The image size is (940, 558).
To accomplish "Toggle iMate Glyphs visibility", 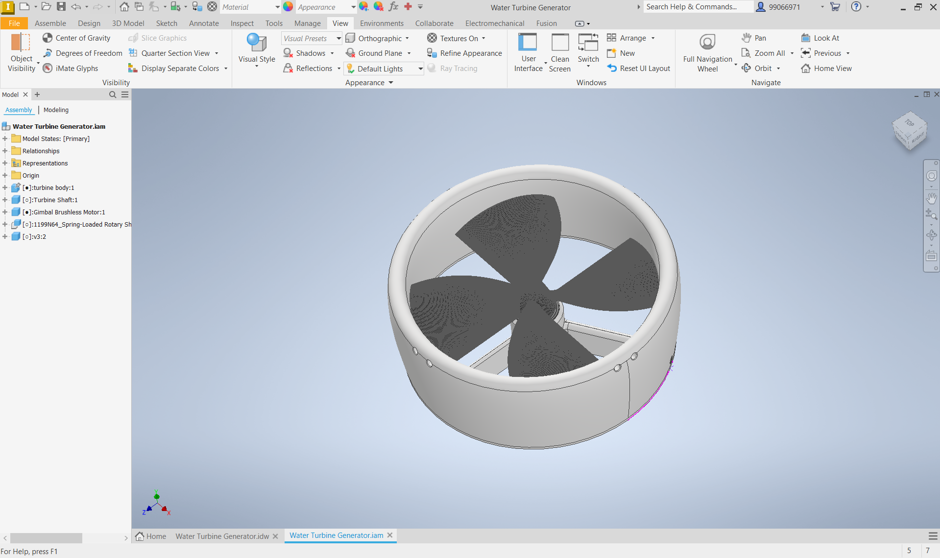I will (71, 69).
